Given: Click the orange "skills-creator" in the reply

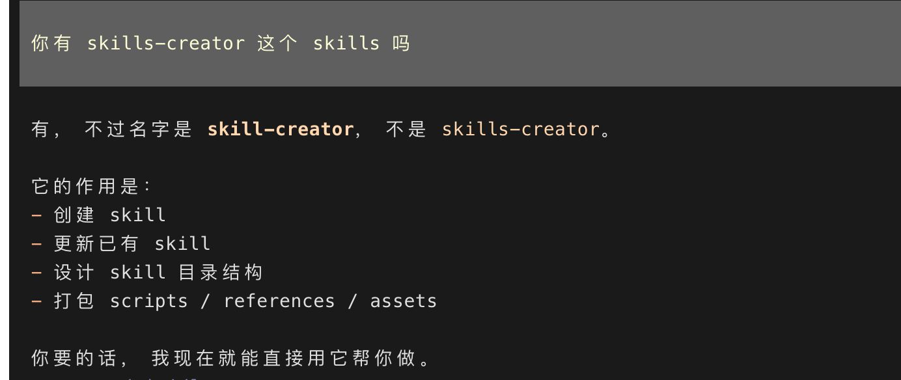Looking at the screenshot, I should 520,129.
